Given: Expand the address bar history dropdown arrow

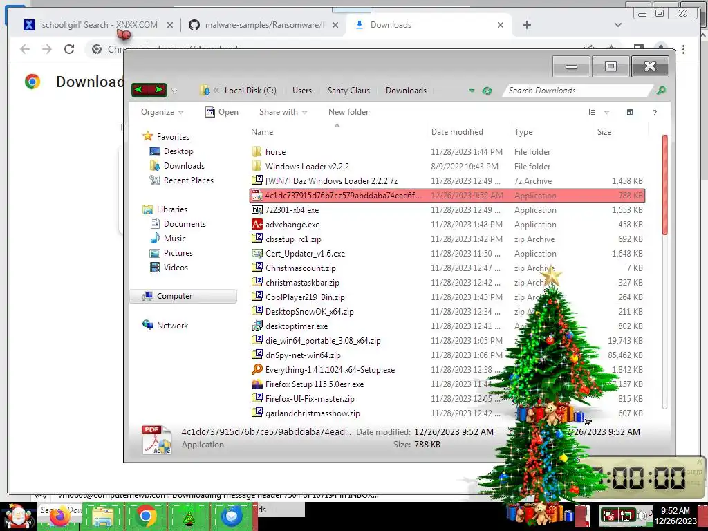Looking at the screenshot, I should (472, 91).
